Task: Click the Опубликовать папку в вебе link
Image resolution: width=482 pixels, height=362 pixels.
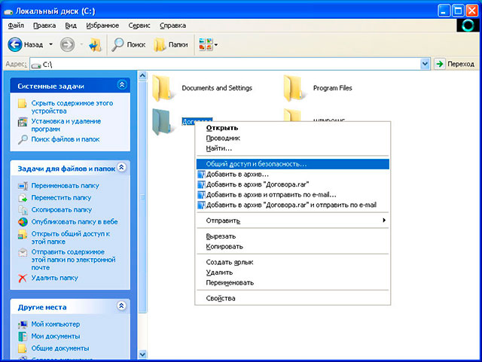Action: pyautogui.click(x=75, y=222)
